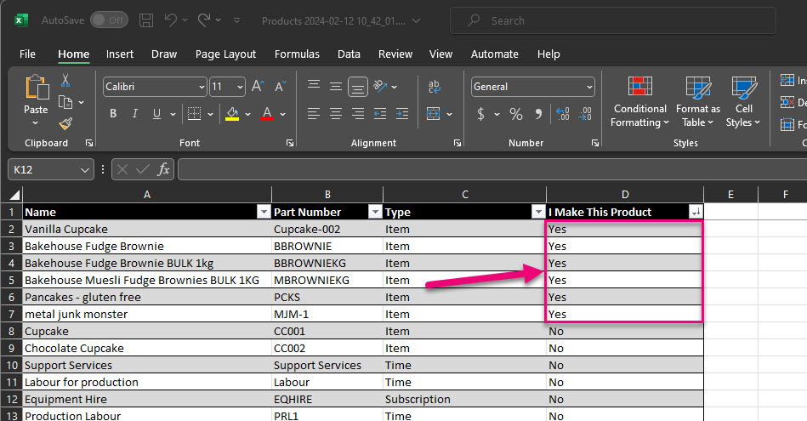Screen dimensions: 807x421
Task: Switch to the Page Layout tab
Action: click(x=225, y=54)
